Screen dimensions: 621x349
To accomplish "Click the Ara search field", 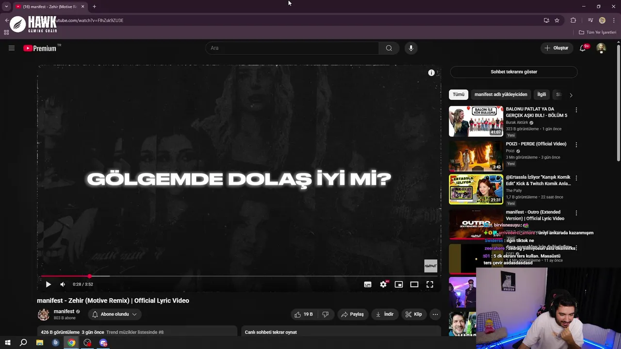I will [x=292, y=48].
